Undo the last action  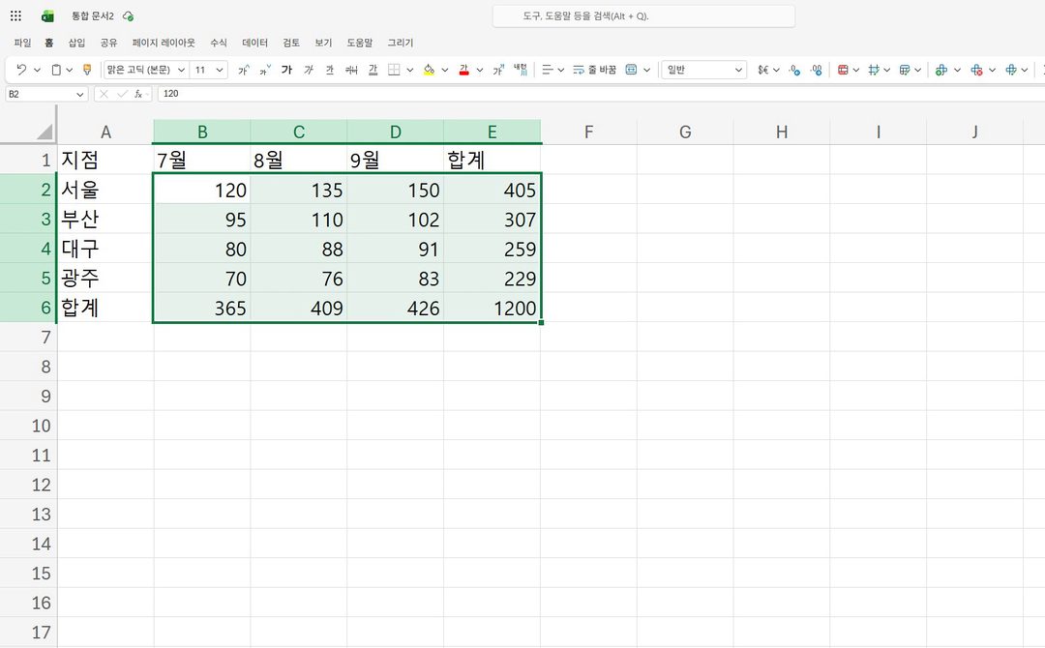pos(21,70)
